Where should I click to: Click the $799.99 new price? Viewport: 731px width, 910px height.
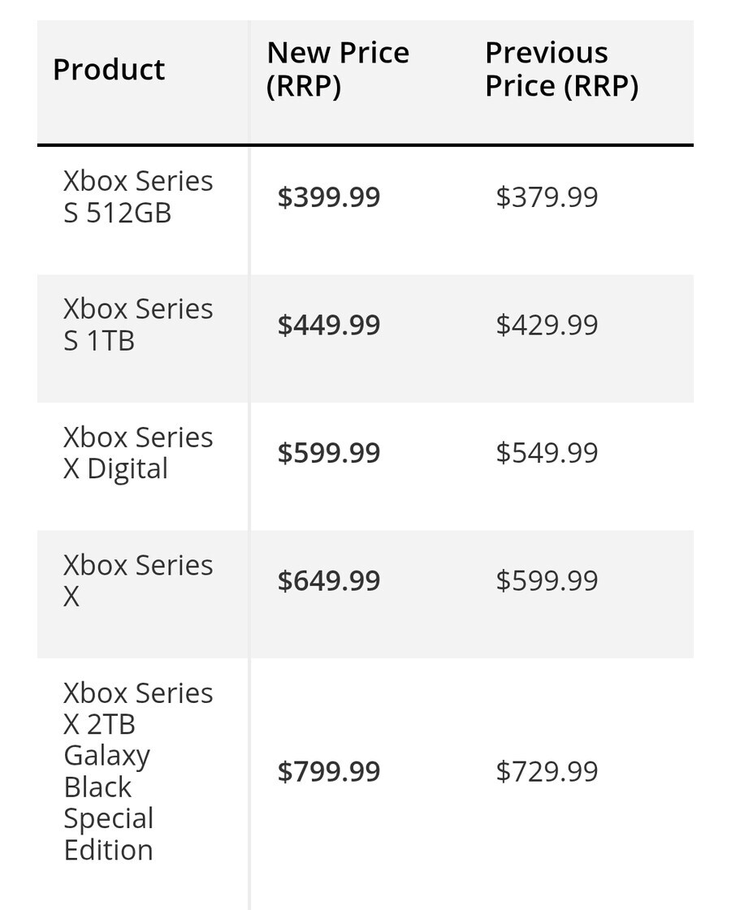pyautogui.click(x=329, y=771)
